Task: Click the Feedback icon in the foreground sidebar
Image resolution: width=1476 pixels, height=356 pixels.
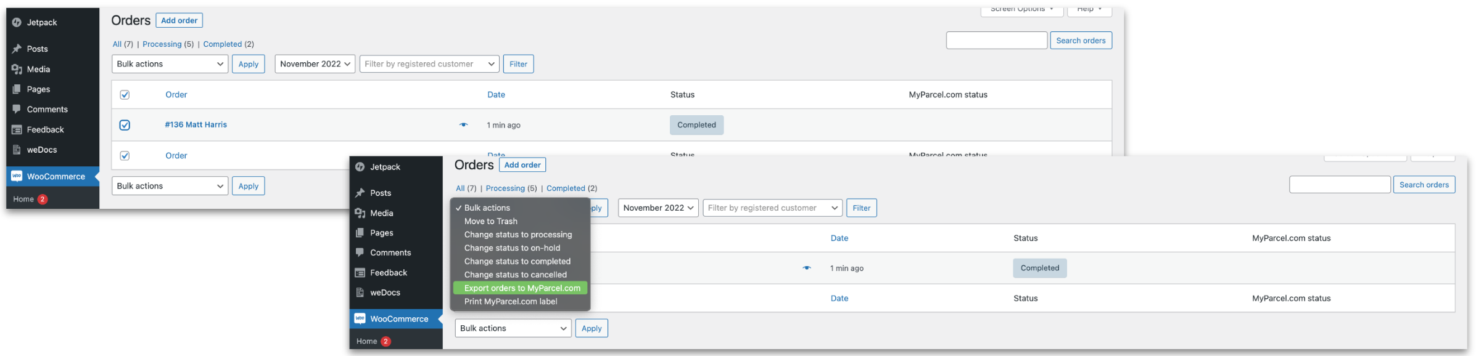Action: 360,273
